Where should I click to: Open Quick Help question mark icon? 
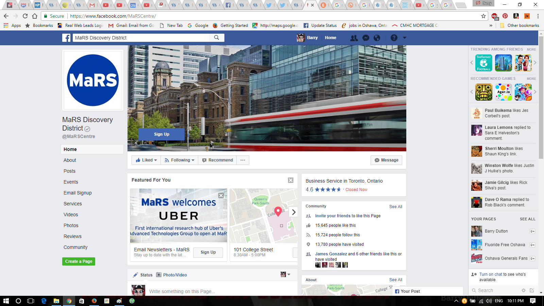[x=394, y=38]
